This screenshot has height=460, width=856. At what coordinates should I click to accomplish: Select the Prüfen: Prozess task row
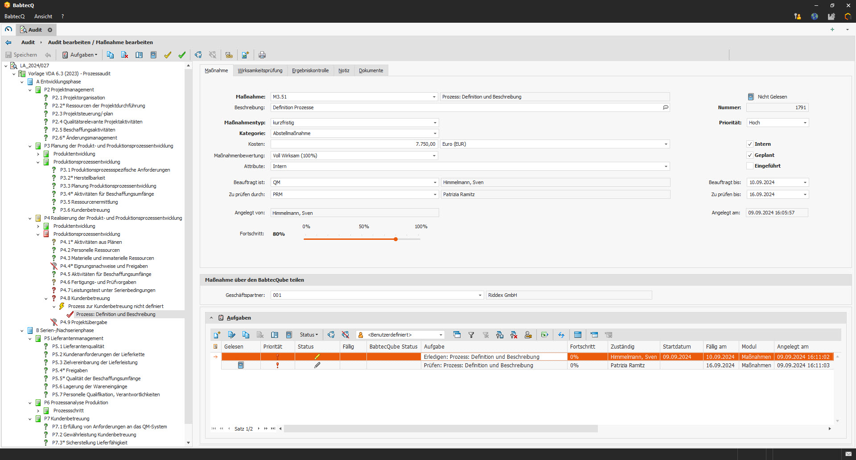pyautogui.click(x=527, y=365)
